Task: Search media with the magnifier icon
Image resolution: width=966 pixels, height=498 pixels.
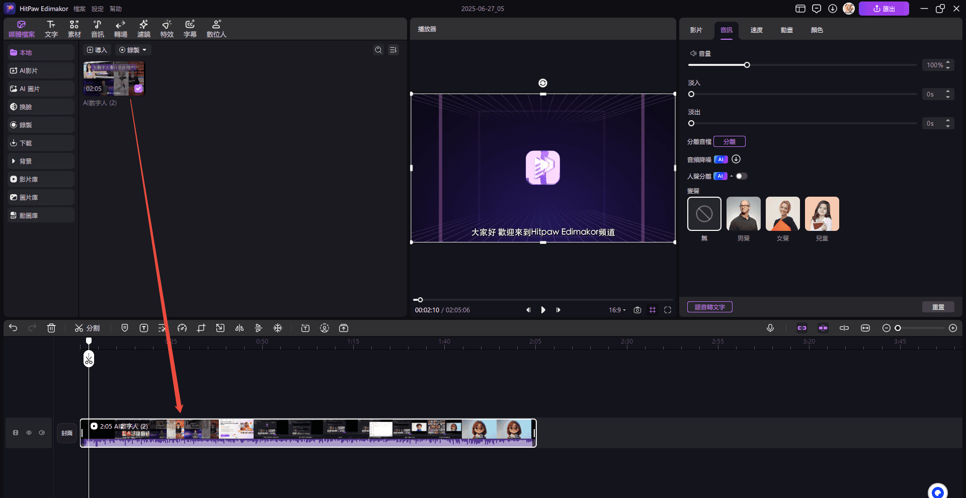Action: click(378, 50)
